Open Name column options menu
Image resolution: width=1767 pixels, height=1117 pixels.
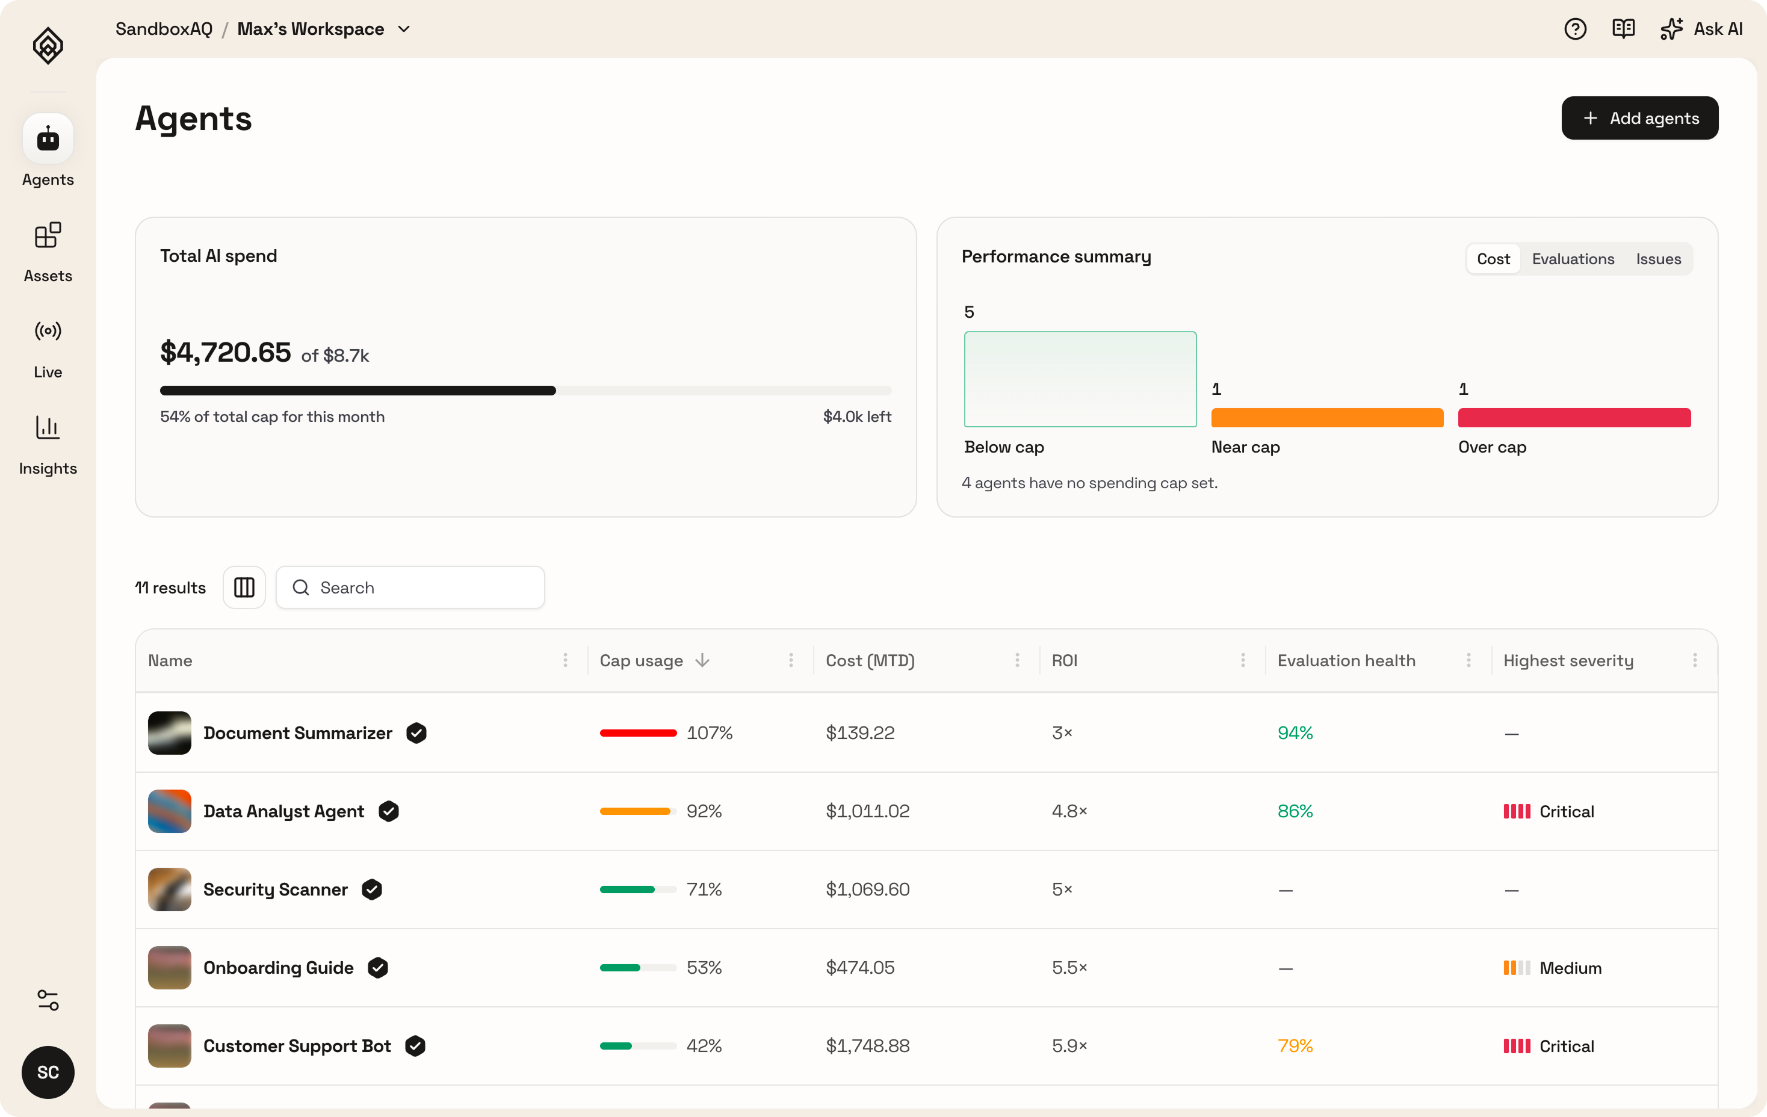point(565,661)
